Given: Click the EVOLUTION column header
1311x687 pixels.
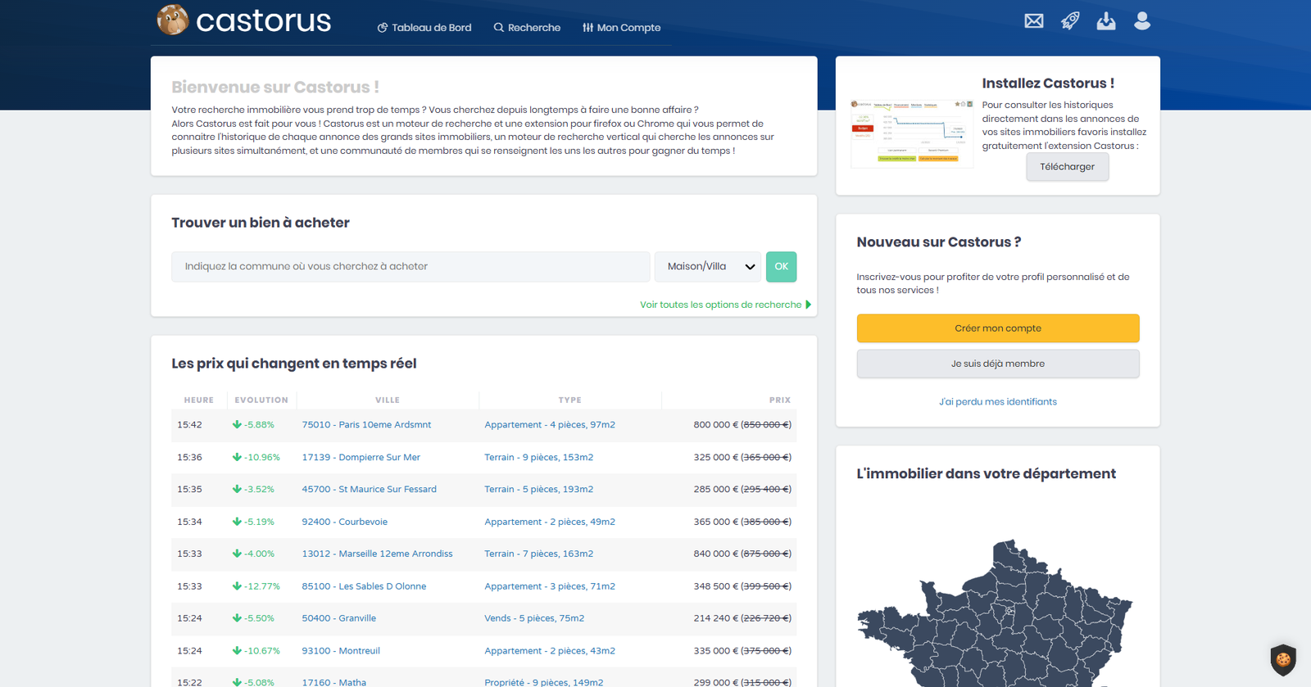Looking at the screenshot, I should pyautogui.click(x=261, y=400).
